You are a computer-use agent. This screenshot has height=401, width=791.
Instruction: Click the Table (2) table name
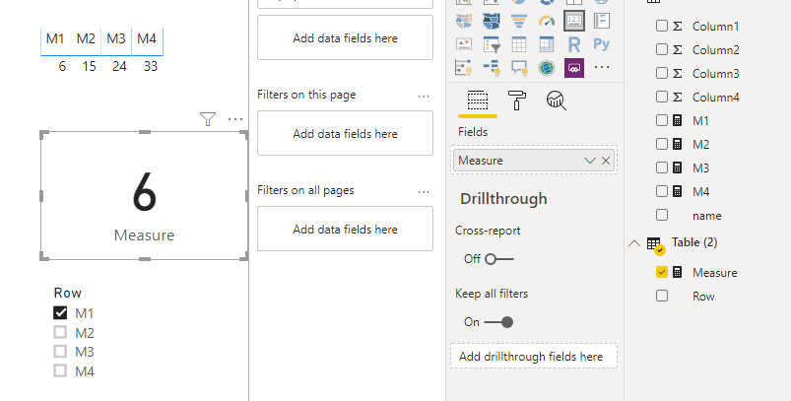click(x=694, y=242)
